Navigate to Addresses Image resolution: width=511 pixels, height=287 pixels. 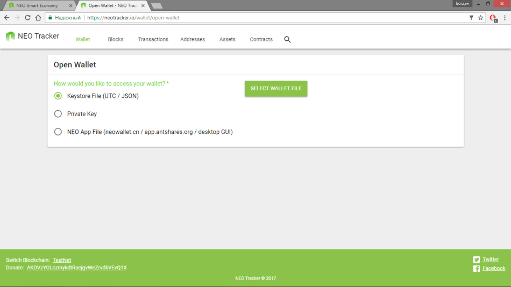pyautogui.click(x=193, y=39)
